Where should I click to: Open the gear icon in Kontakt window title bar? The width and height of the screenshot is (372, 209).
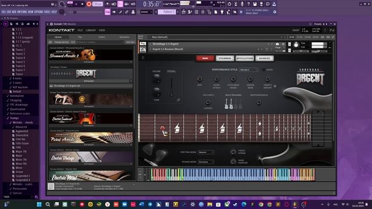pos(51,24)
